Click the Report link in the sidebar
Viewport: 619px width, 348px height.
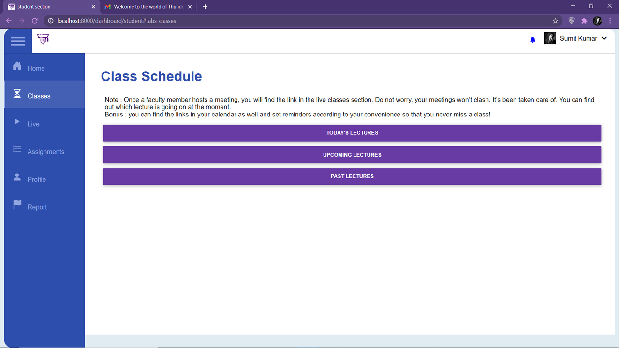click(x=38, y=206)
